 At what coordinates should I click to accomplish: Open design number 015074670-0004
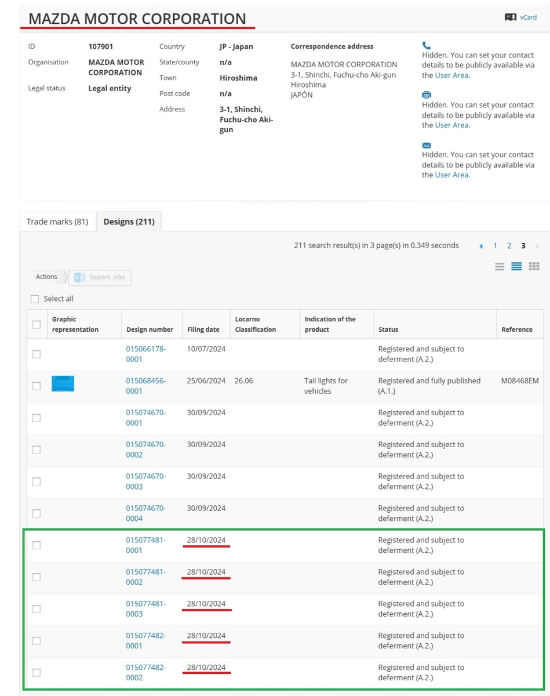tap(145, 514)
